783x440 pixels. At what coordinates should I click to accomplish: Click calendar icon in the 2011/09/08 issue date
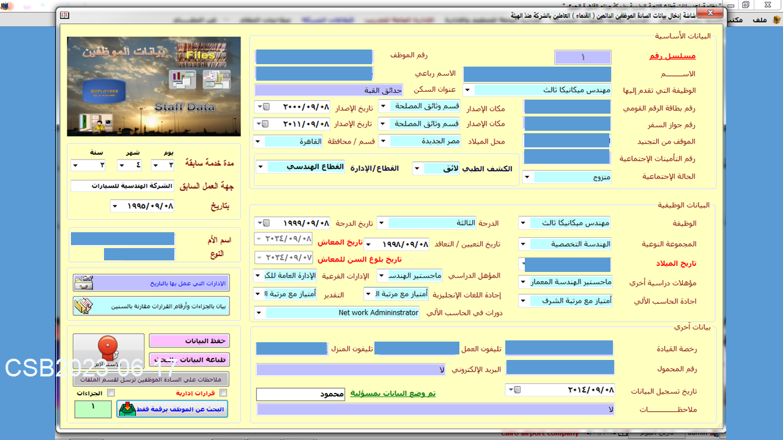pyautogui.click(x=265, y=124)
